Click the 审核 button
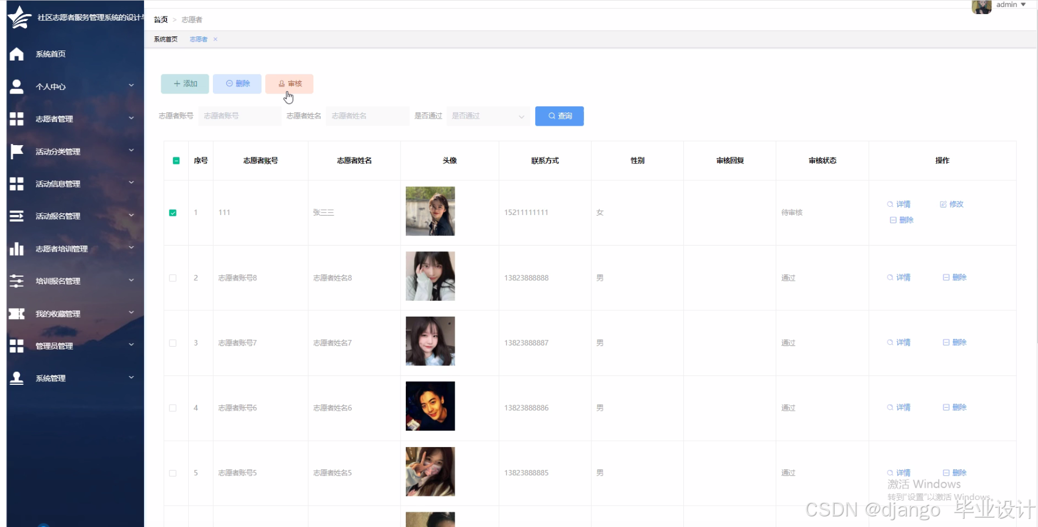This screenshot has height=527, width=1038. (x=289, y=84)
